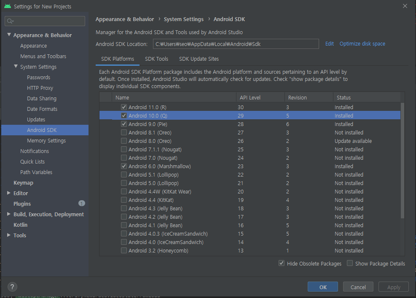The height and width of the screenshot is (298, 416).
Task: Click the Cancel button
Action: (358, 287)
